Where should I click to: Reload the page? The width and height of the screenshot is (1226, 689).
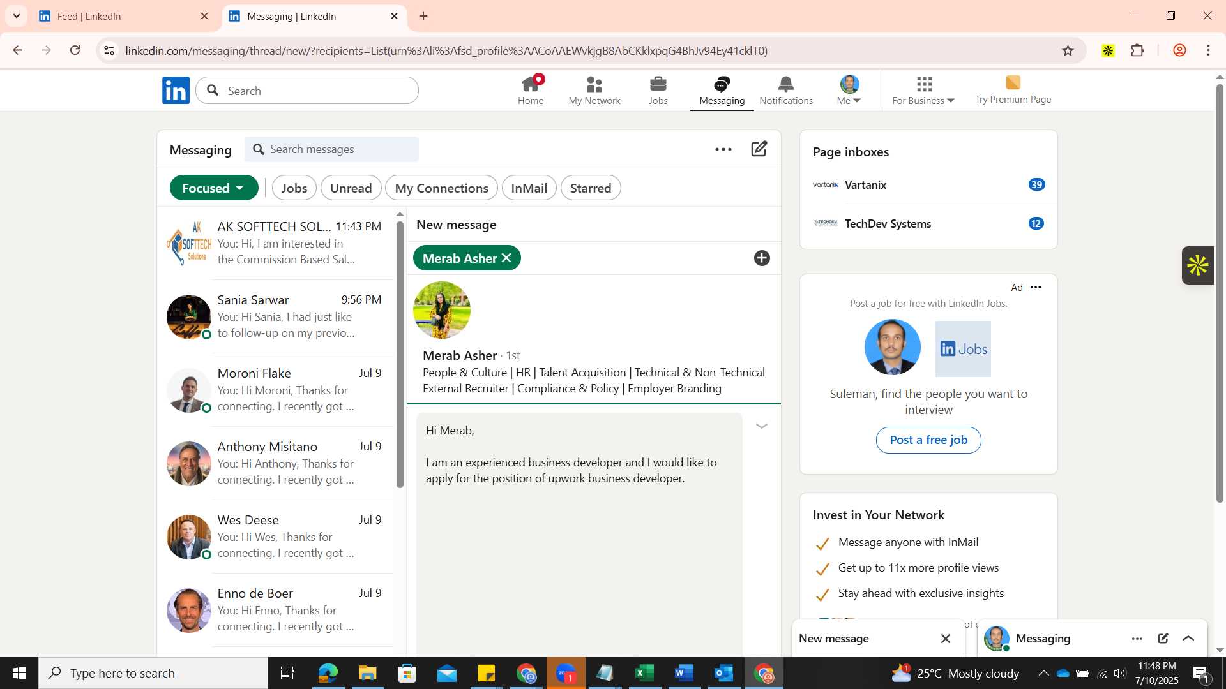[x=75, y=50]
